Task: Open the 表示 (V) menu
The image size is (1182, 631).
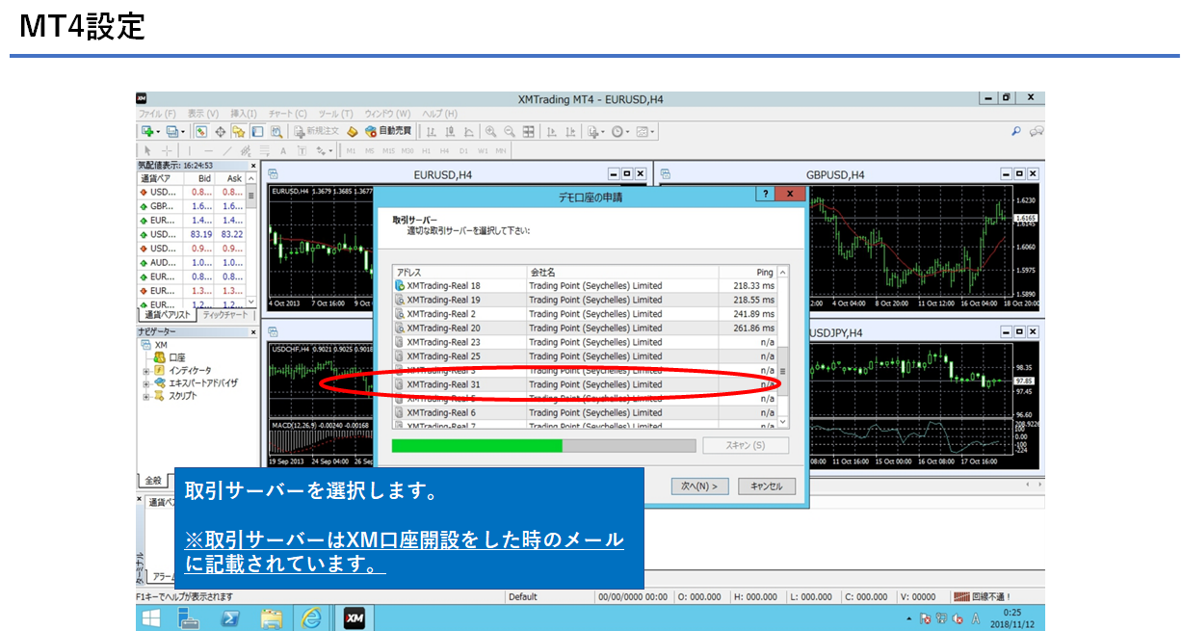Action: pyautogui.click(x=203, y=114)
